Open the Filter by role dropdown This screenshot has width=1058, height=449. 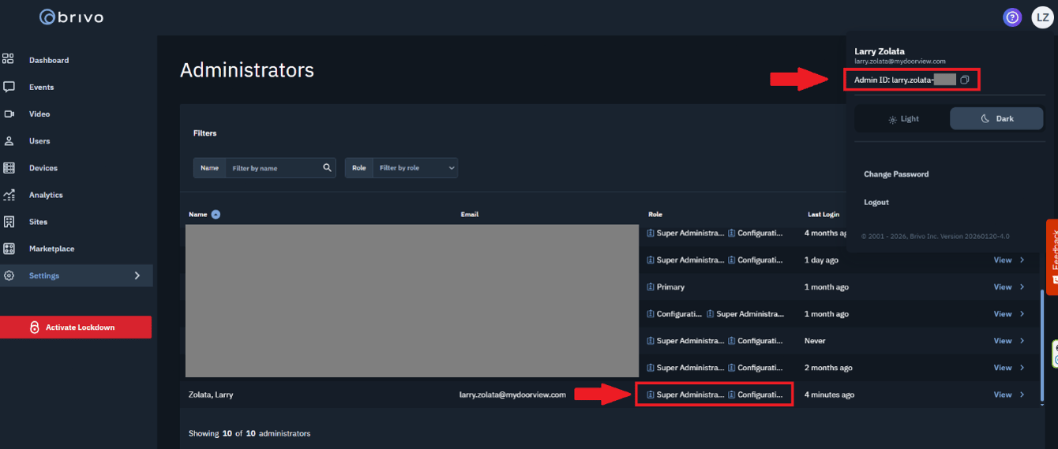click(x=416, y=168)
